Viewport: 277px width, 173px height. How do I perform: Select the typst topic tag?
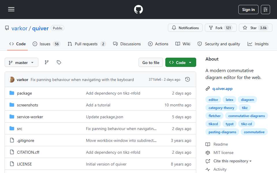click(229, 124)
